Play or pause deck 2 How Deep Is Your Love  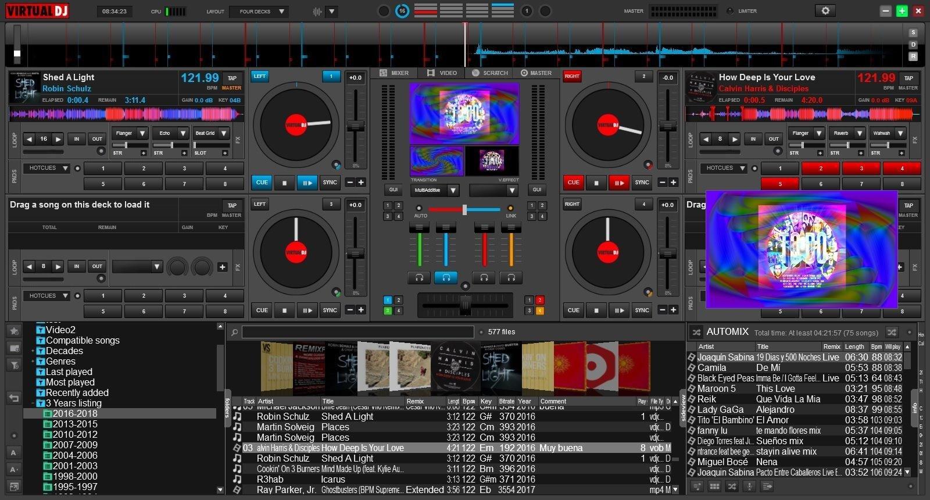click(x=619, y=183)
